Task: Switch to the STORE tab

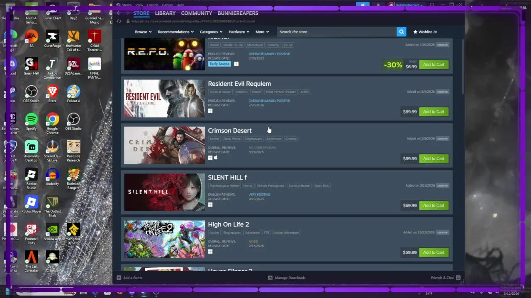Action: coord(141,13)
